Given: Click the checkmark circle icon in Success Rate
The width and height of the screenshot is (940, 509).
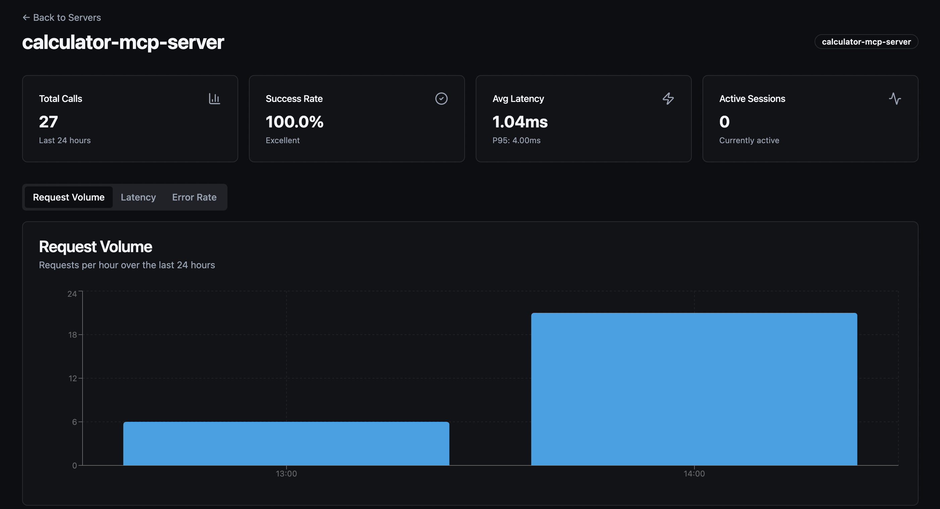Looking at the screenshot, I should tap(441, 99).
